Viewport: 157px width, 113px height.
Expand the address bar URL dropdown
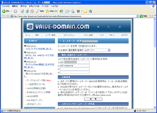click(137, 16)
